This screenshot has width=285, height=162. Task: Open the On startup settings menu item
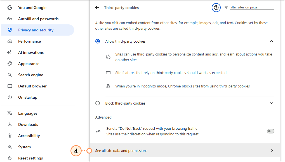click(27, 97)
